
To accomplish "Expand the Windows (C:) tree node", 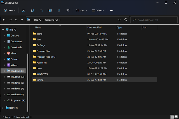I will pos(4,71).
